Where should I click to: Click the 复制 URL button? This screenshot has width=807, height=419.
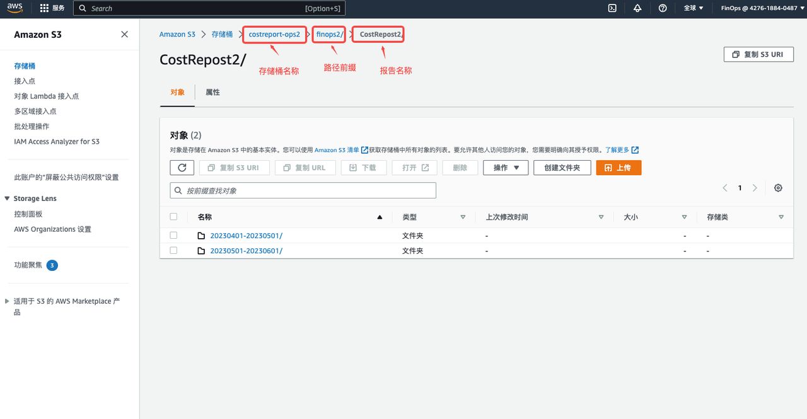tap(305, 168)
